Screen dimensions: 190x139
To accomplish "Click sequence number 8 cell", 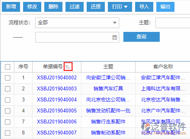I will point(23,133).
